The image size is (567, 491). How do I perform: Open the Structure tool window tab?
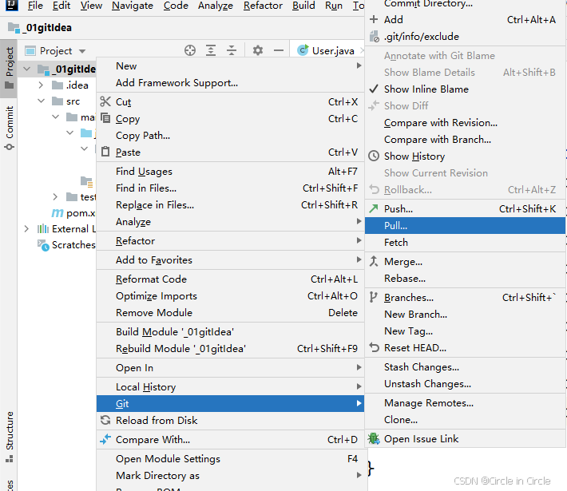pos(9,431)
